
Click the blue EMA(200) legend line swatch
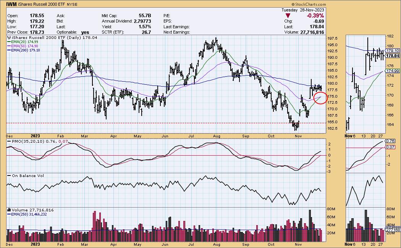pos(9,50)
